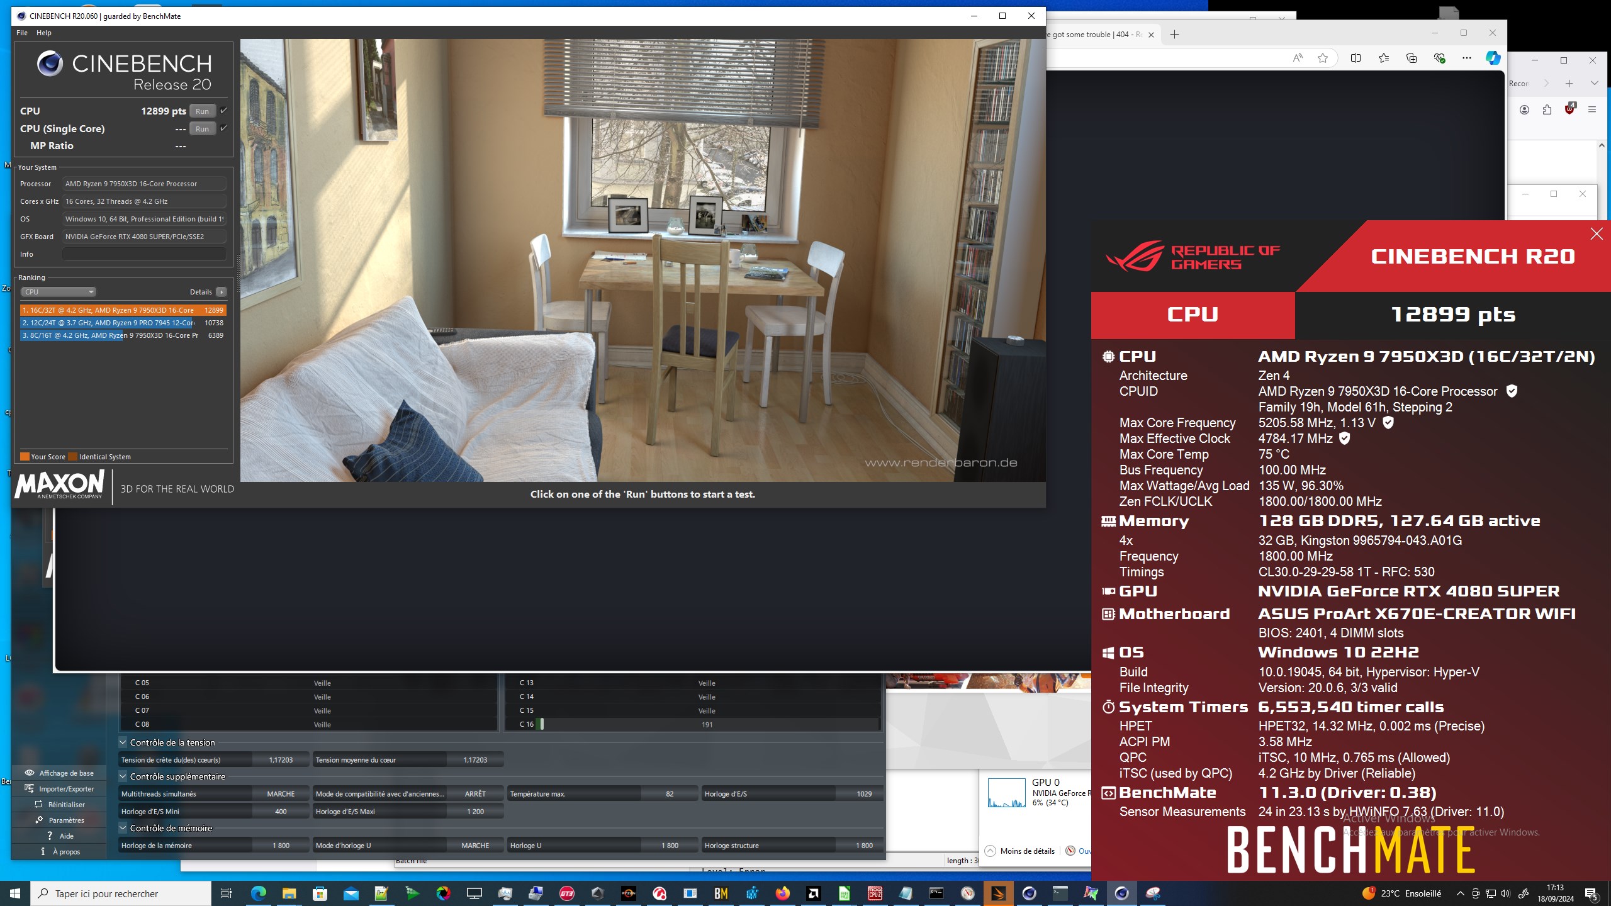Run the CPU multi-core test
The height and width of the screenshot is (906, 1611).
coord(202,111)
